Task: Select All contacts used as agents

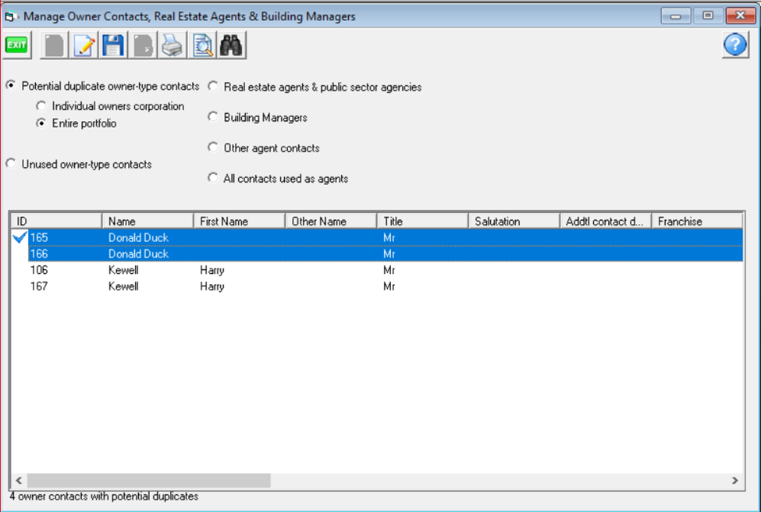Action: click(212, 178)
